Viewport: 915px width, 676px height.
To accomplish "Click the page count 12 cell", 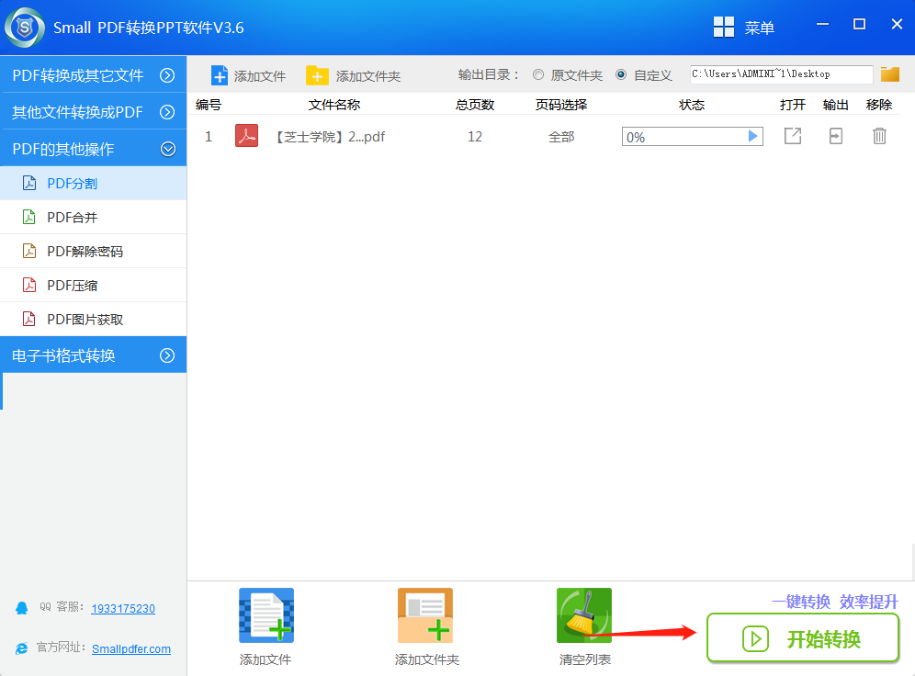I will [475, 137].
